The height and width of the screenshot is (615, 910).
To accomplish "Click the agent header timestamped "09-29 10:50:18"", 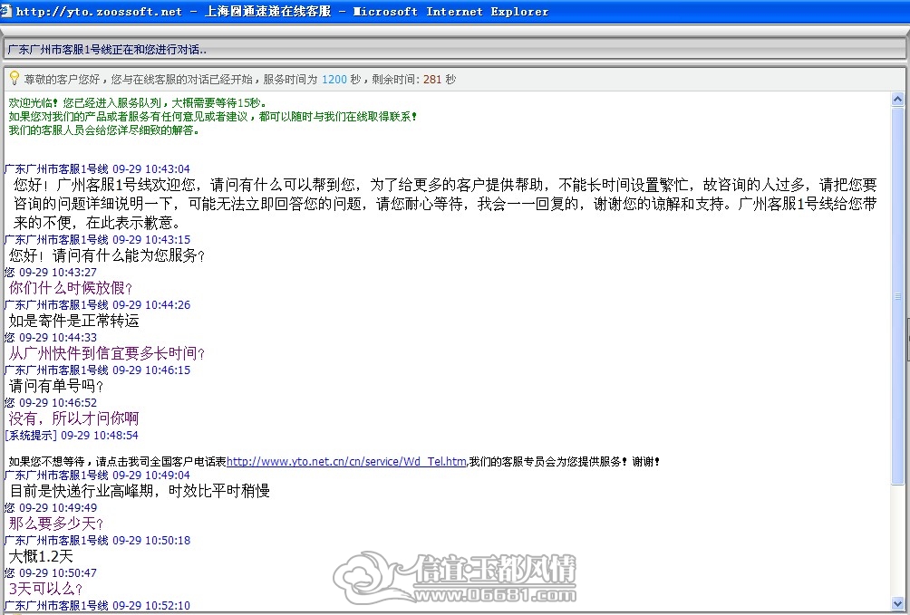I will point(98,540).
